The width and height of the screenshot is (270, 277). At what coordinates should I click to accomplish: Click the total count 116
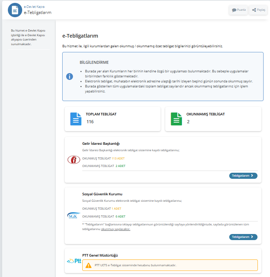(x=90, y=122)
